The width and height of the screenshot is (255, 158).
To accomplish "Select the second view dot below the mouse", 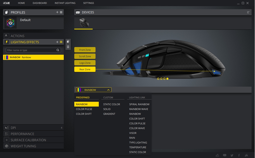I will pyautogui.click(x=161, y=79).
